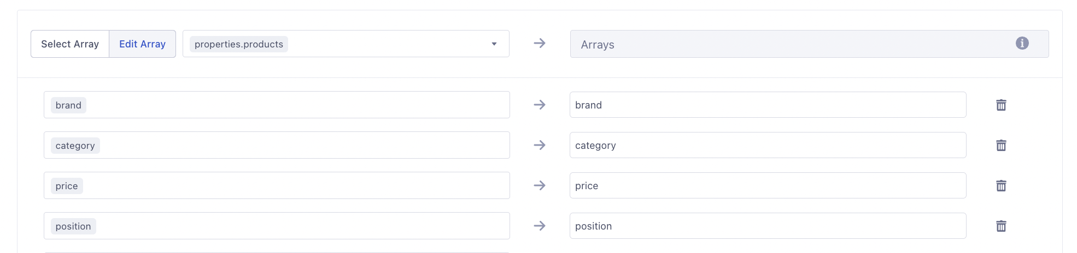The image size is (1077, 253).
Task: Open the properties.products dropdown caret
Action: pos(494,44)
